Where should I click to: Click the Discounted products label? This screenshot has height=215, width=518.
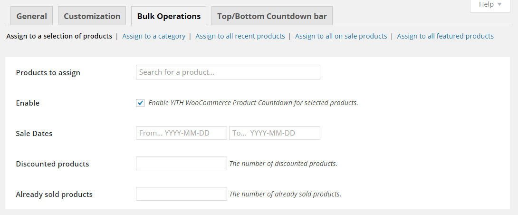tap(52, 164)
